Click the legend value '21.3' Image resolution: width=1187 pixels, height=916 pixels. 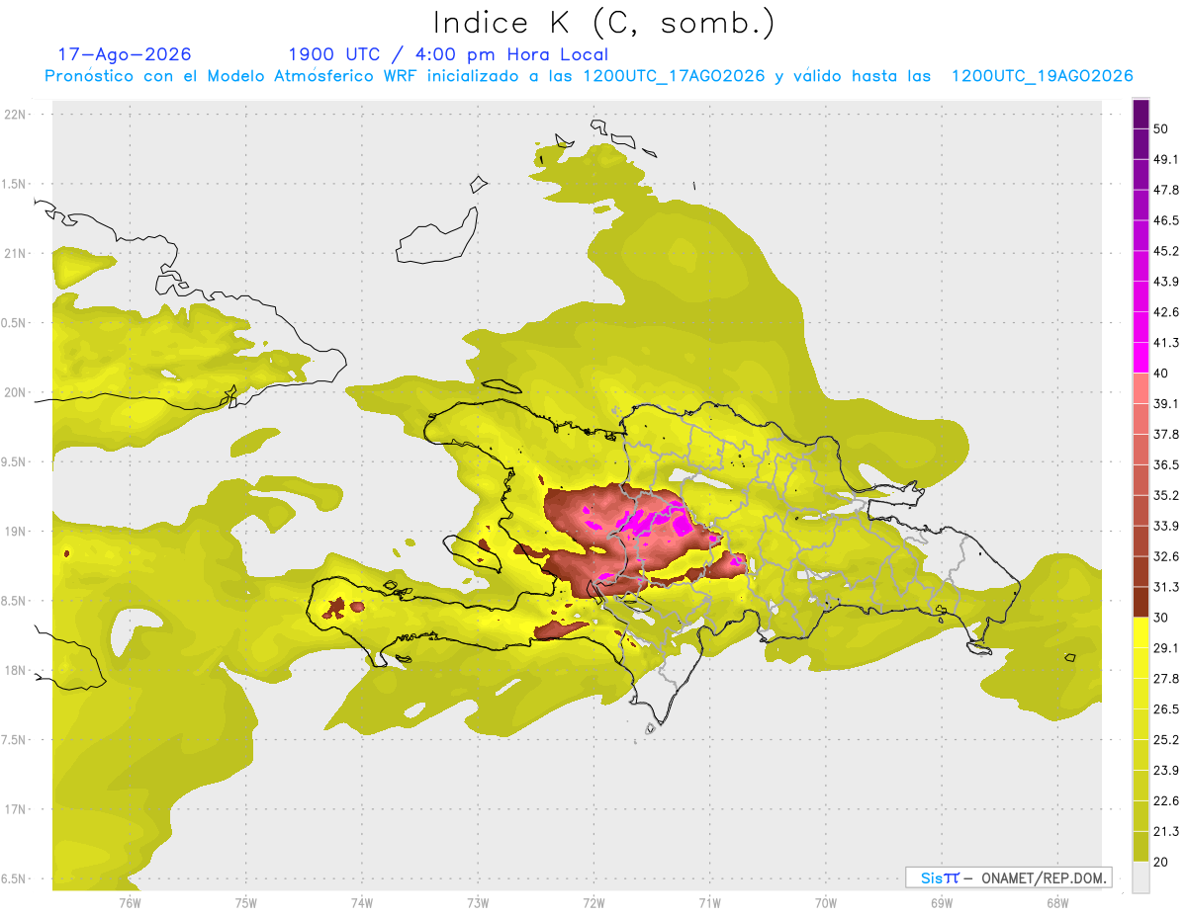[1166, 831]
